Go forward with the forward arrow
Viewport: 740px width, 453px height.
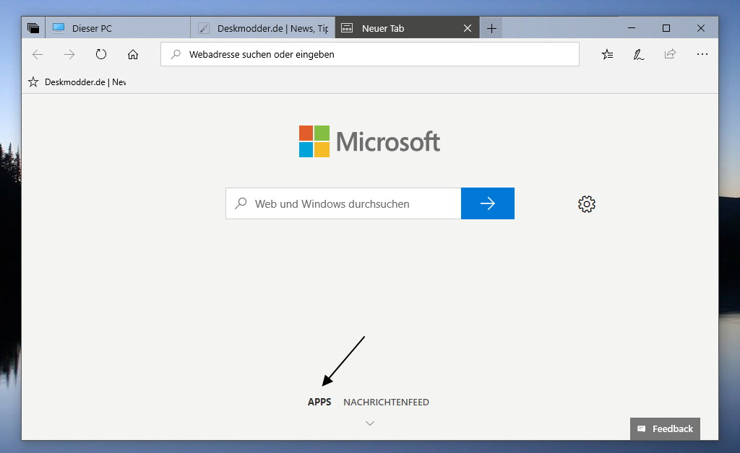pos(69,55)
